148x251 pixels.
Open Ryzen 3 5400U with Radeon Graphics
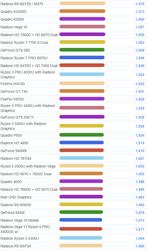[x=23, y=126]
